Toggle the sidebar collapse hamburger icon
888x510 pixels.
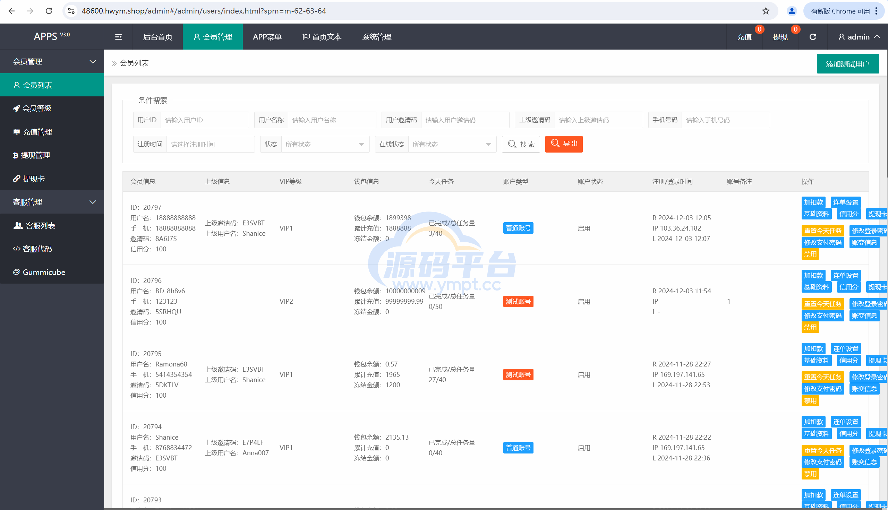[118, 37]
